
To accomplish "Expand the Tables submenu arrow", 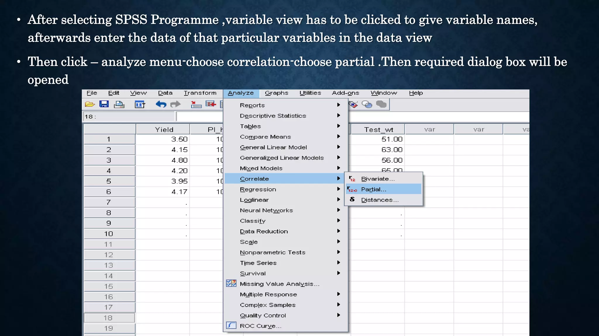I will pyautogui.click(x=338, y=126).
